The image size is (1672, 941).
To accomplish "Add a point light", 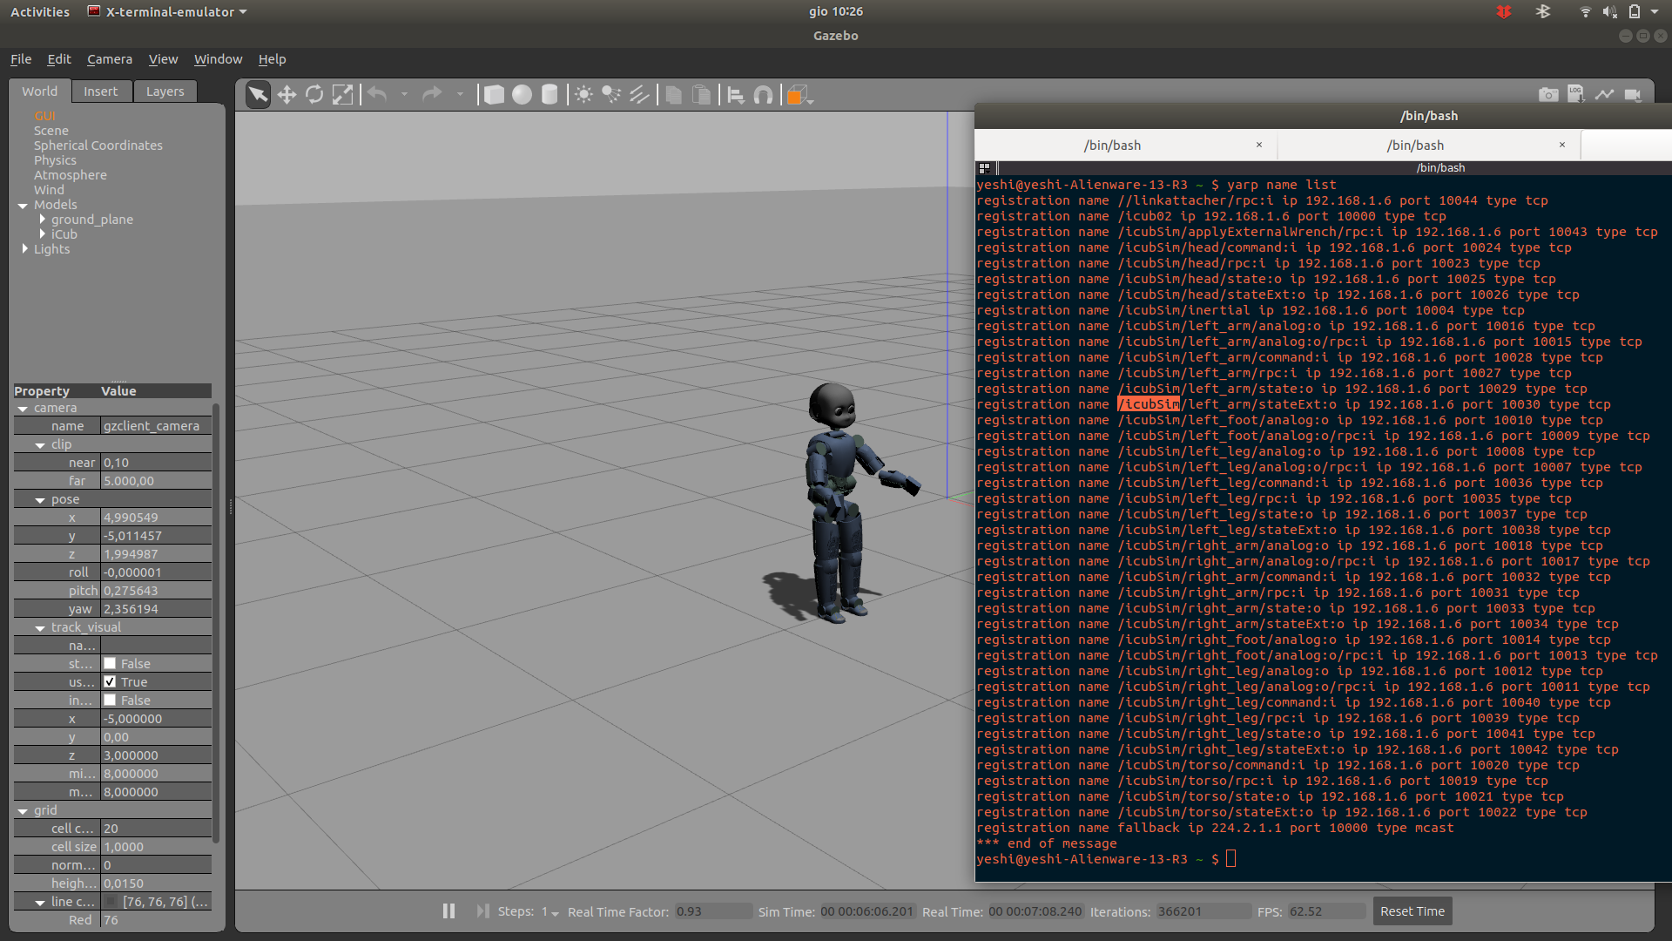I will pyautogui.click(x=583, y=95).
